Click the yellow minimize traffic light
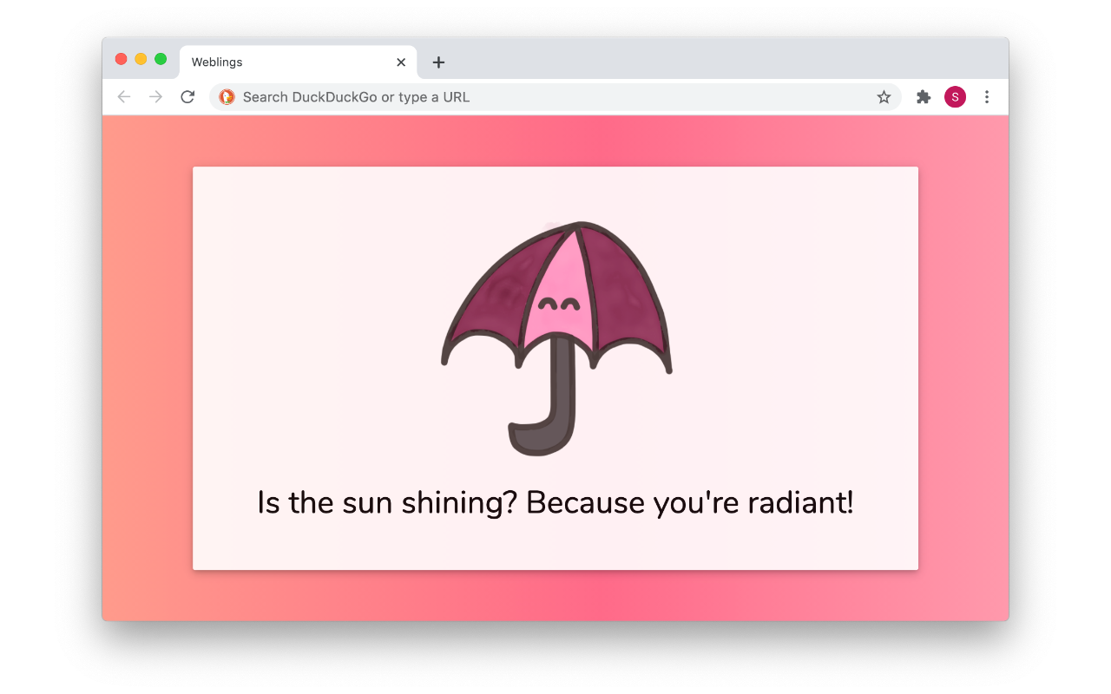 (141, 59)
